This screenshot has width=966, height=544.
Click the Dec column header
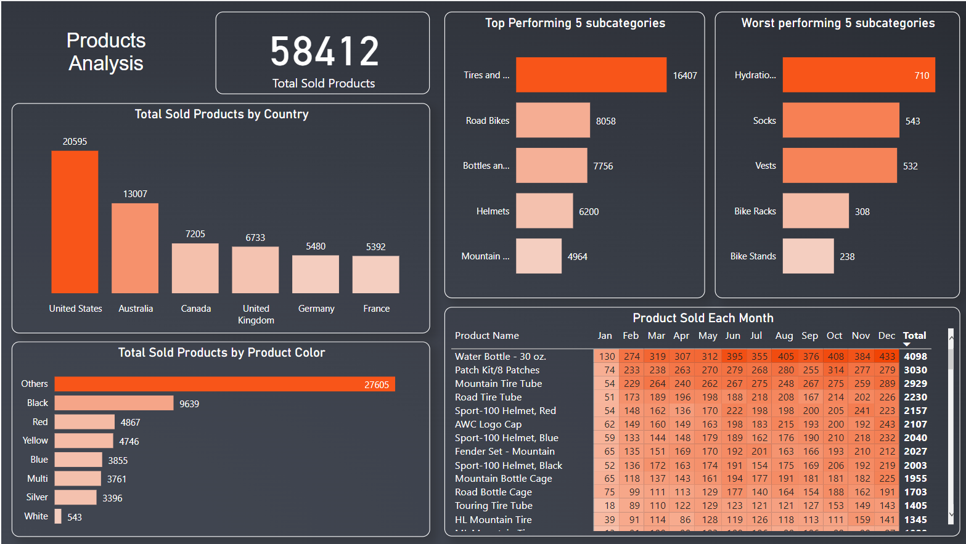pyautogui.click(x=886, y=336)
